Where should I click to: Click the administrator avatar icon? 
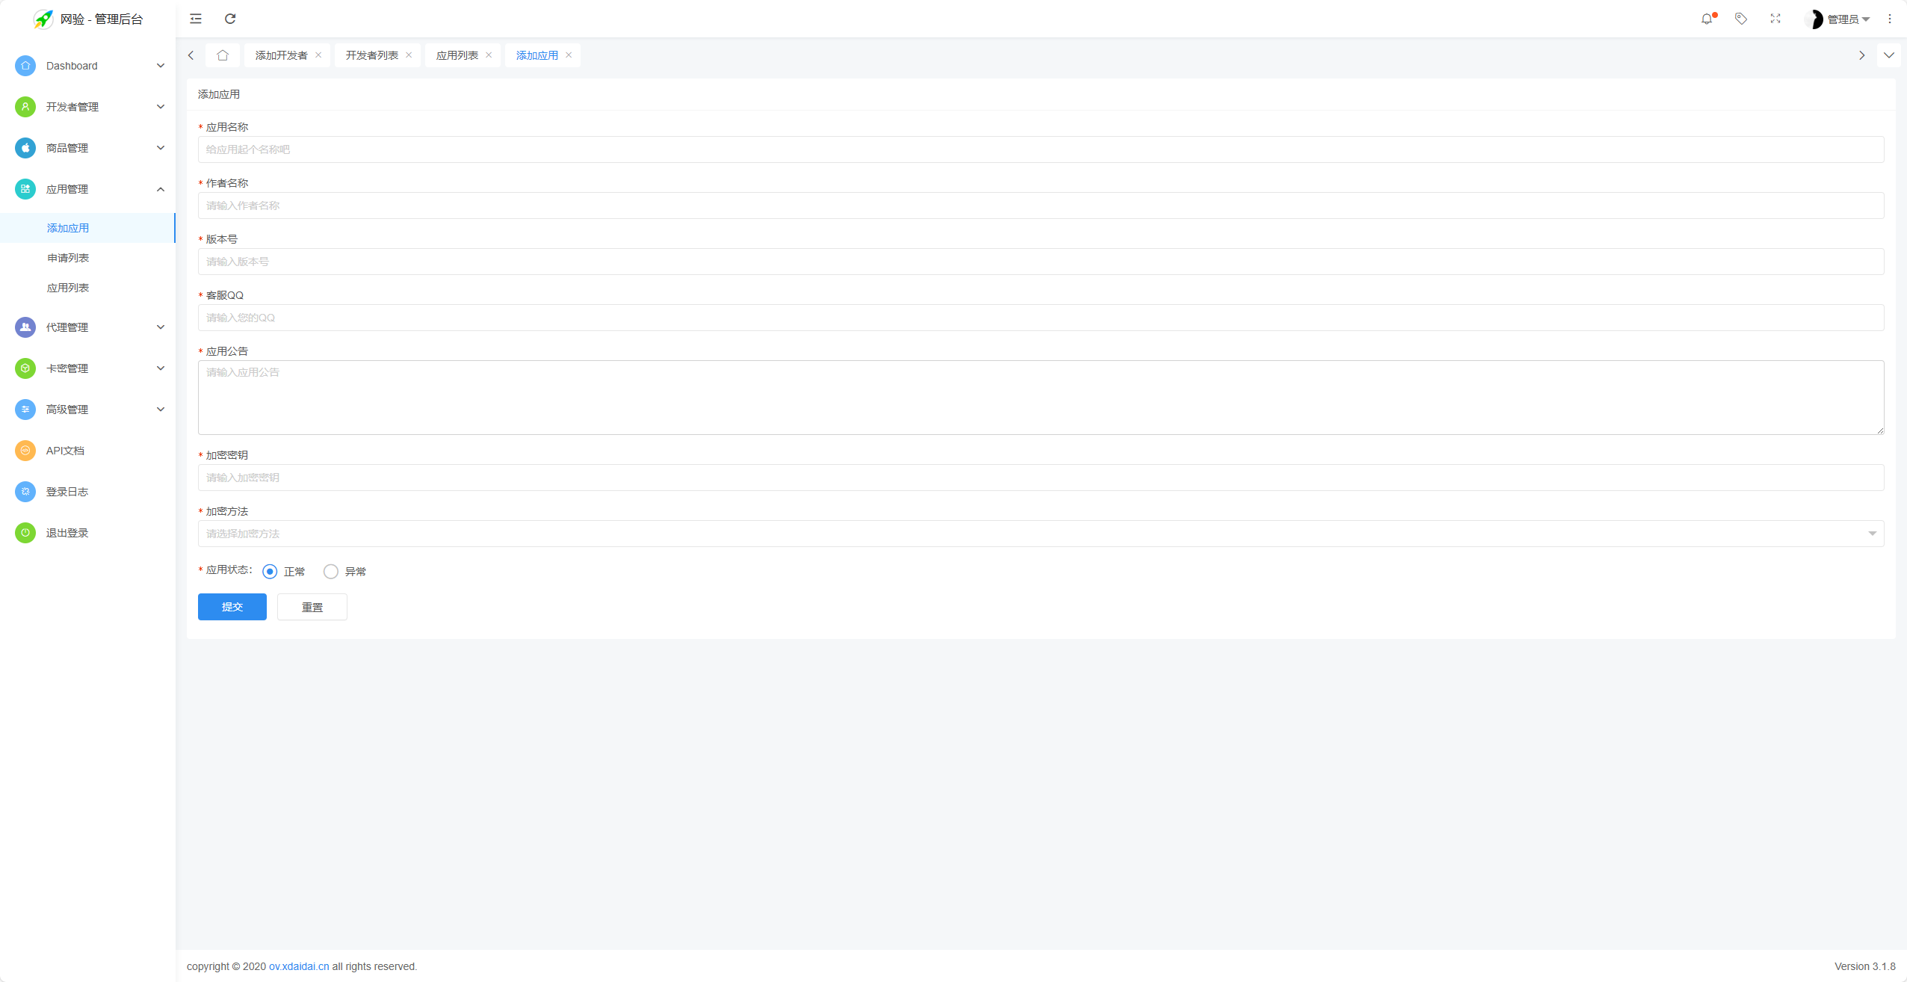pos(1814,19)
